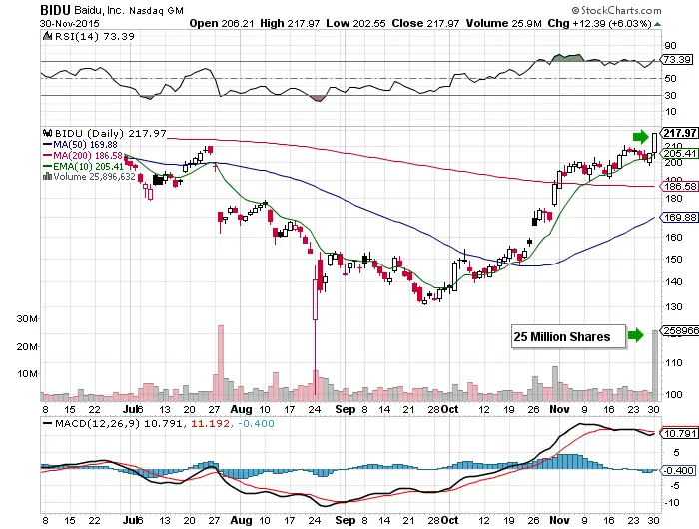Click the red MA(200) legend line marker
The image size is (699, 529).
(47, 155)
